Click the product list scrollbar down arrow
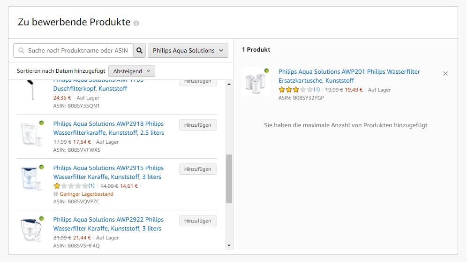The width and height of the screenshot is (467, 262). pyautogui.click(x=229, y=246)
